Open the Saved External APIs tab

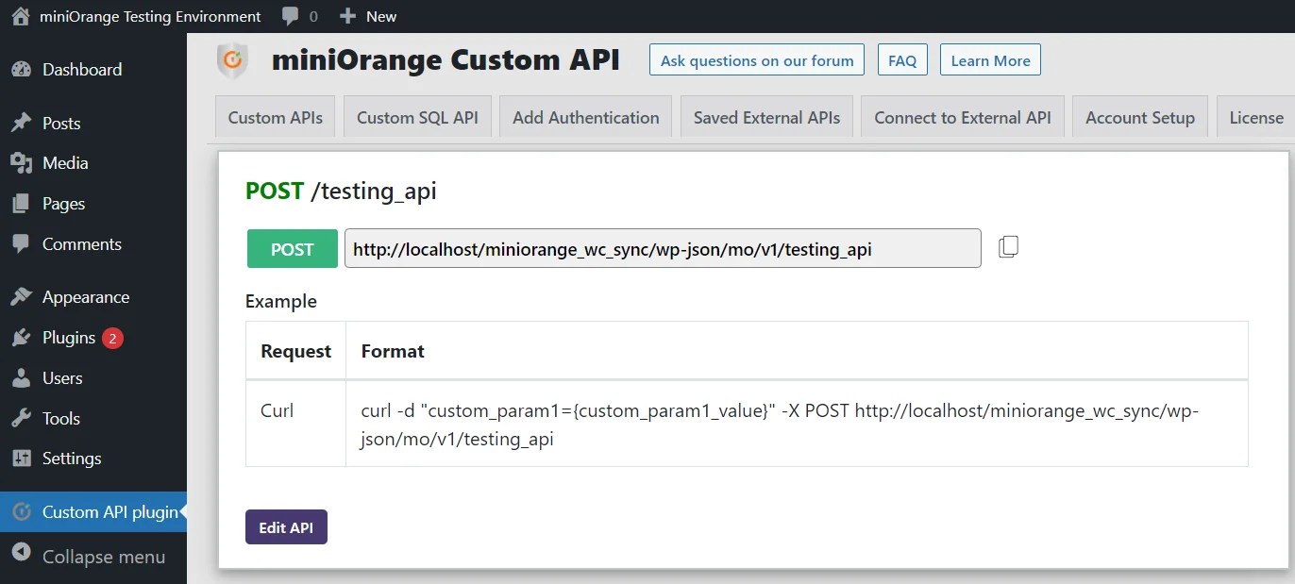point(766,116)
